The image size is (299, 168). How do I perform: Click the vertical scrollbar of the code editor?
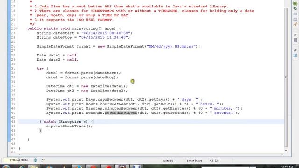click(286, 77)
